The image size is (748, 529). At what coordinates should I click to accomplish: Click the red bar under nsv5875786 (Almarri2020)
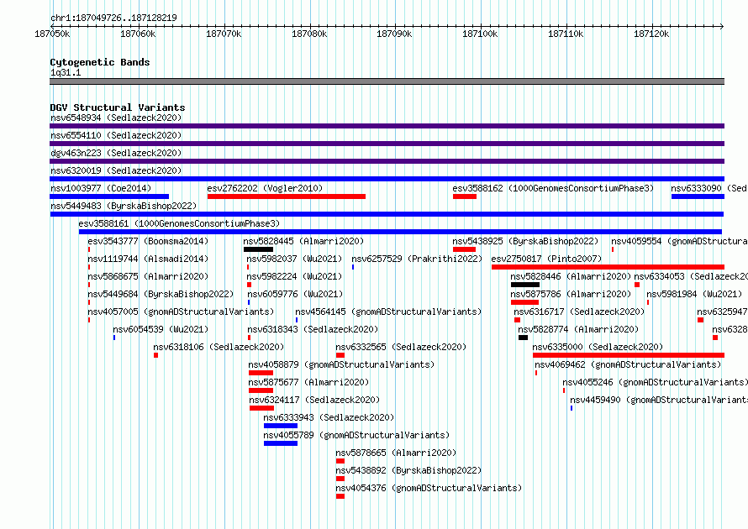524,302
